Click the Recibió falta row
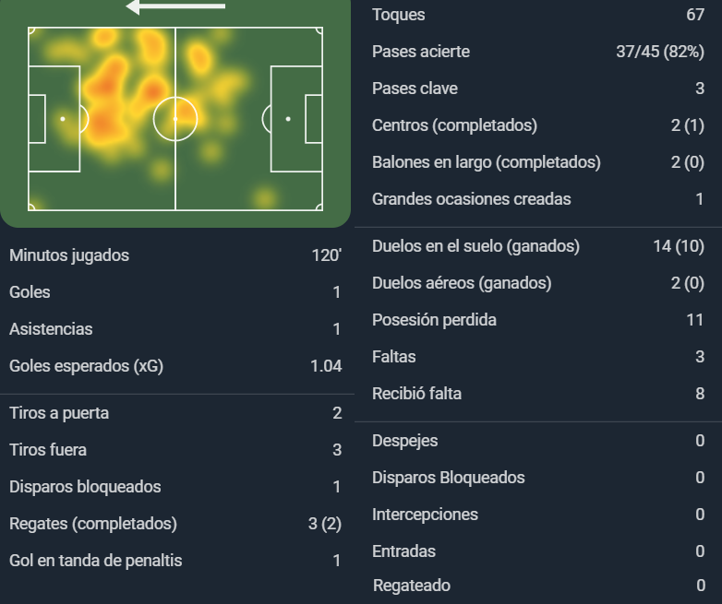This screenshot has width=722, height=604. (x=538, y=394)
